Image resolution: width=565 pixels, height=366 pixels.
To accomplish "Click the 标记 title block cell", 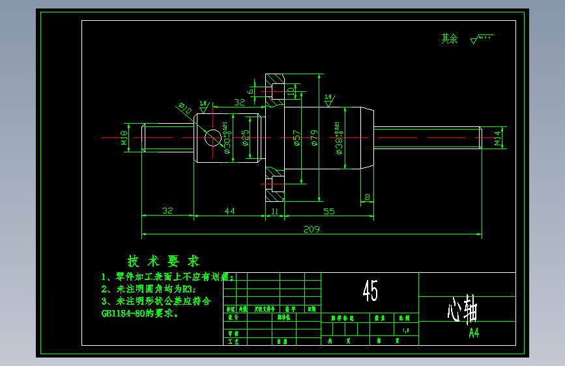I will (x=230, y=309).
